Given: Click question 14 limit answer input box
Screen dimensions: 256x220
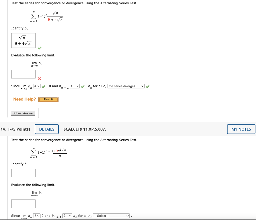Looking at the screenshot, I should 23,204.
